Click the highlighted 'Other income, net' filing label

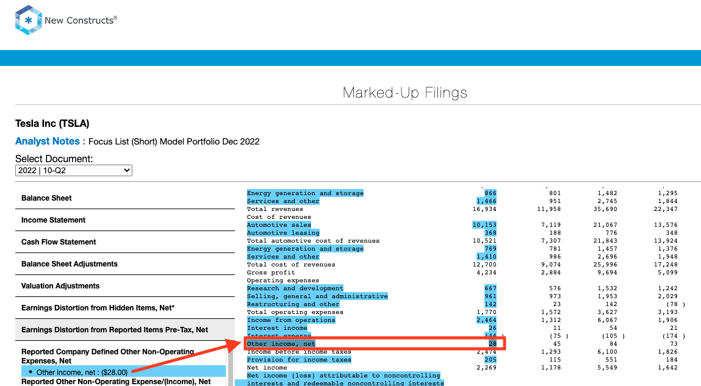(281, 343)
